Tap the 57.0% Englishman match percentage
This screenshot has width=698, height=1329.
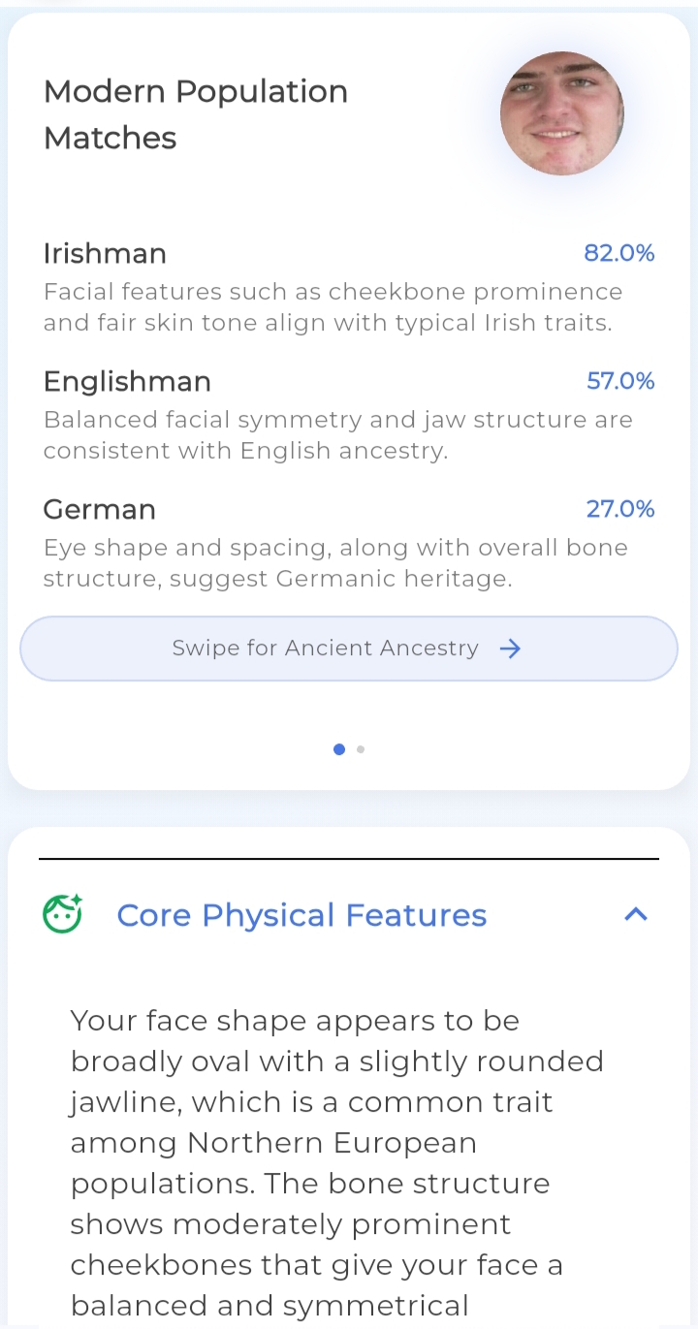coord(620,382)
